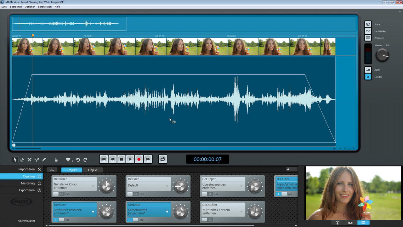Click the Auto volume ramp icon
Screen dimensions: 403x227
point(368,70)
